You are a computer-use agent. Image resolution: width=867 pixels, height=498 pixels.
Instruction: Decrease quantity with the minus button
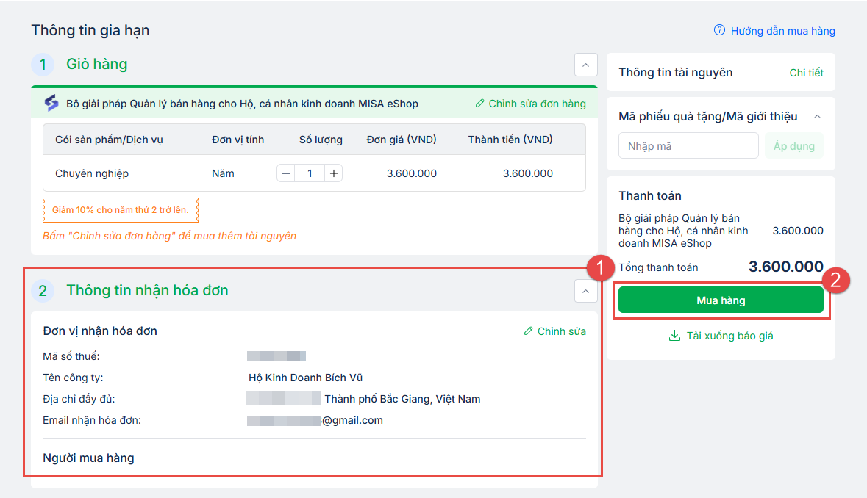pos(286,173)
